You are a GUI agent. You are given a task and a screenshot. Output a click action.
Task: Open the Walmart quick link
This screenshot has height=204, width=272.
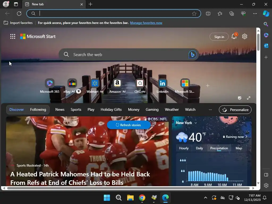(x=95, y=86)
